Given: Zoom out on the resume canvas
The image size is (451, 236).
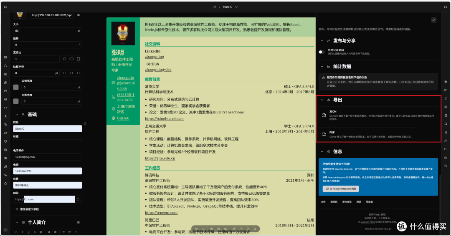Looking at the screenshot, I should (x=218, y=229).
